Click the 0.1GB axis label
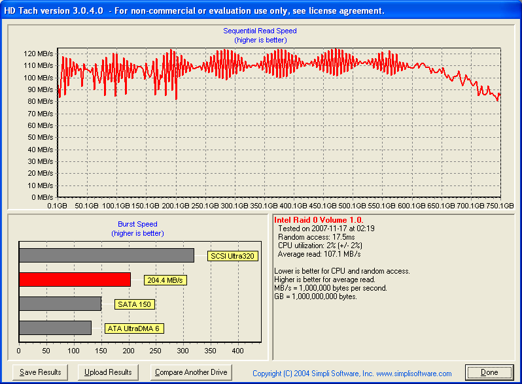This screenshot has height=384, width=522. tap(58, 206)
